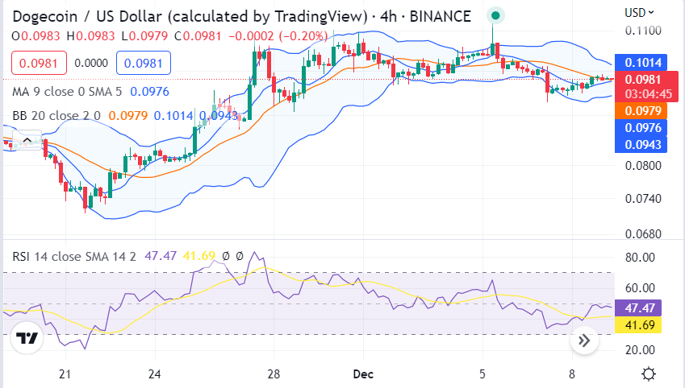Screen dimensions: 685x388
Task: Click the 28 date label on time axis
Action: pyautogui.click(x=274, y=374)
